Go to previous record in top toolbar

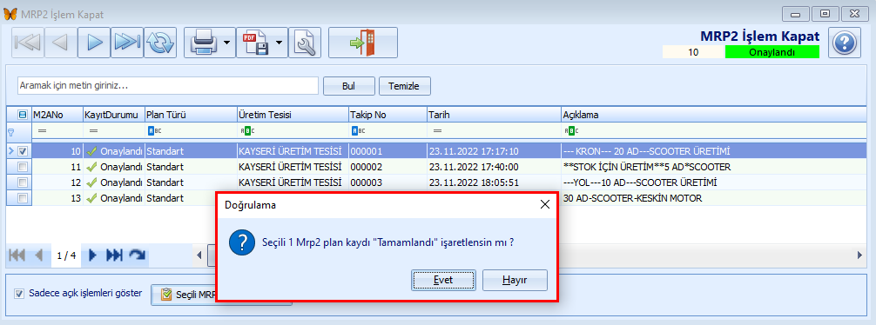61,43
